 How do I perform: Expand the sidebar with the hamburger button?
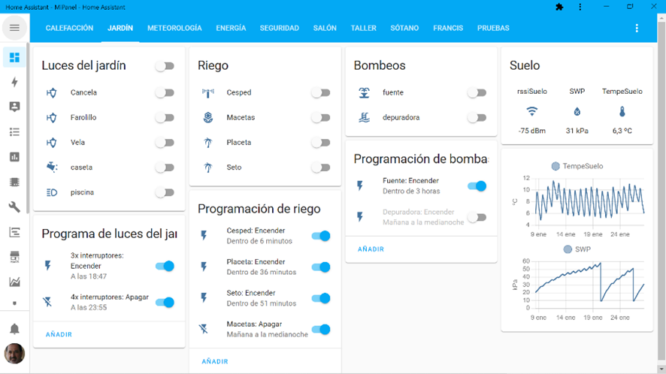point(14,29)
